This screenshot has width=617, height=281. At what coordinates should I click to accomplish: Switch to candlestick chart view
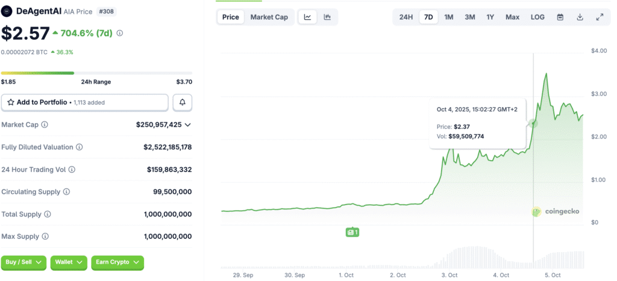(327, 17)
